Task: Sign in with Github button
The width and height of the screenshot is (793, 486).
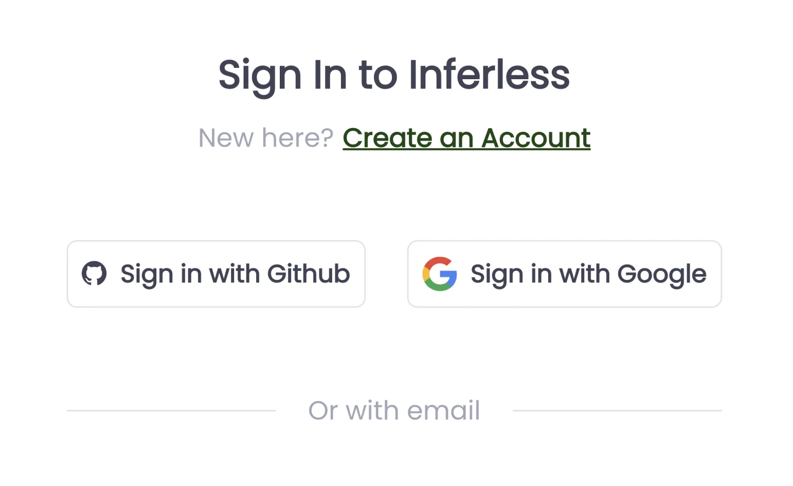Action: (216, 274)
